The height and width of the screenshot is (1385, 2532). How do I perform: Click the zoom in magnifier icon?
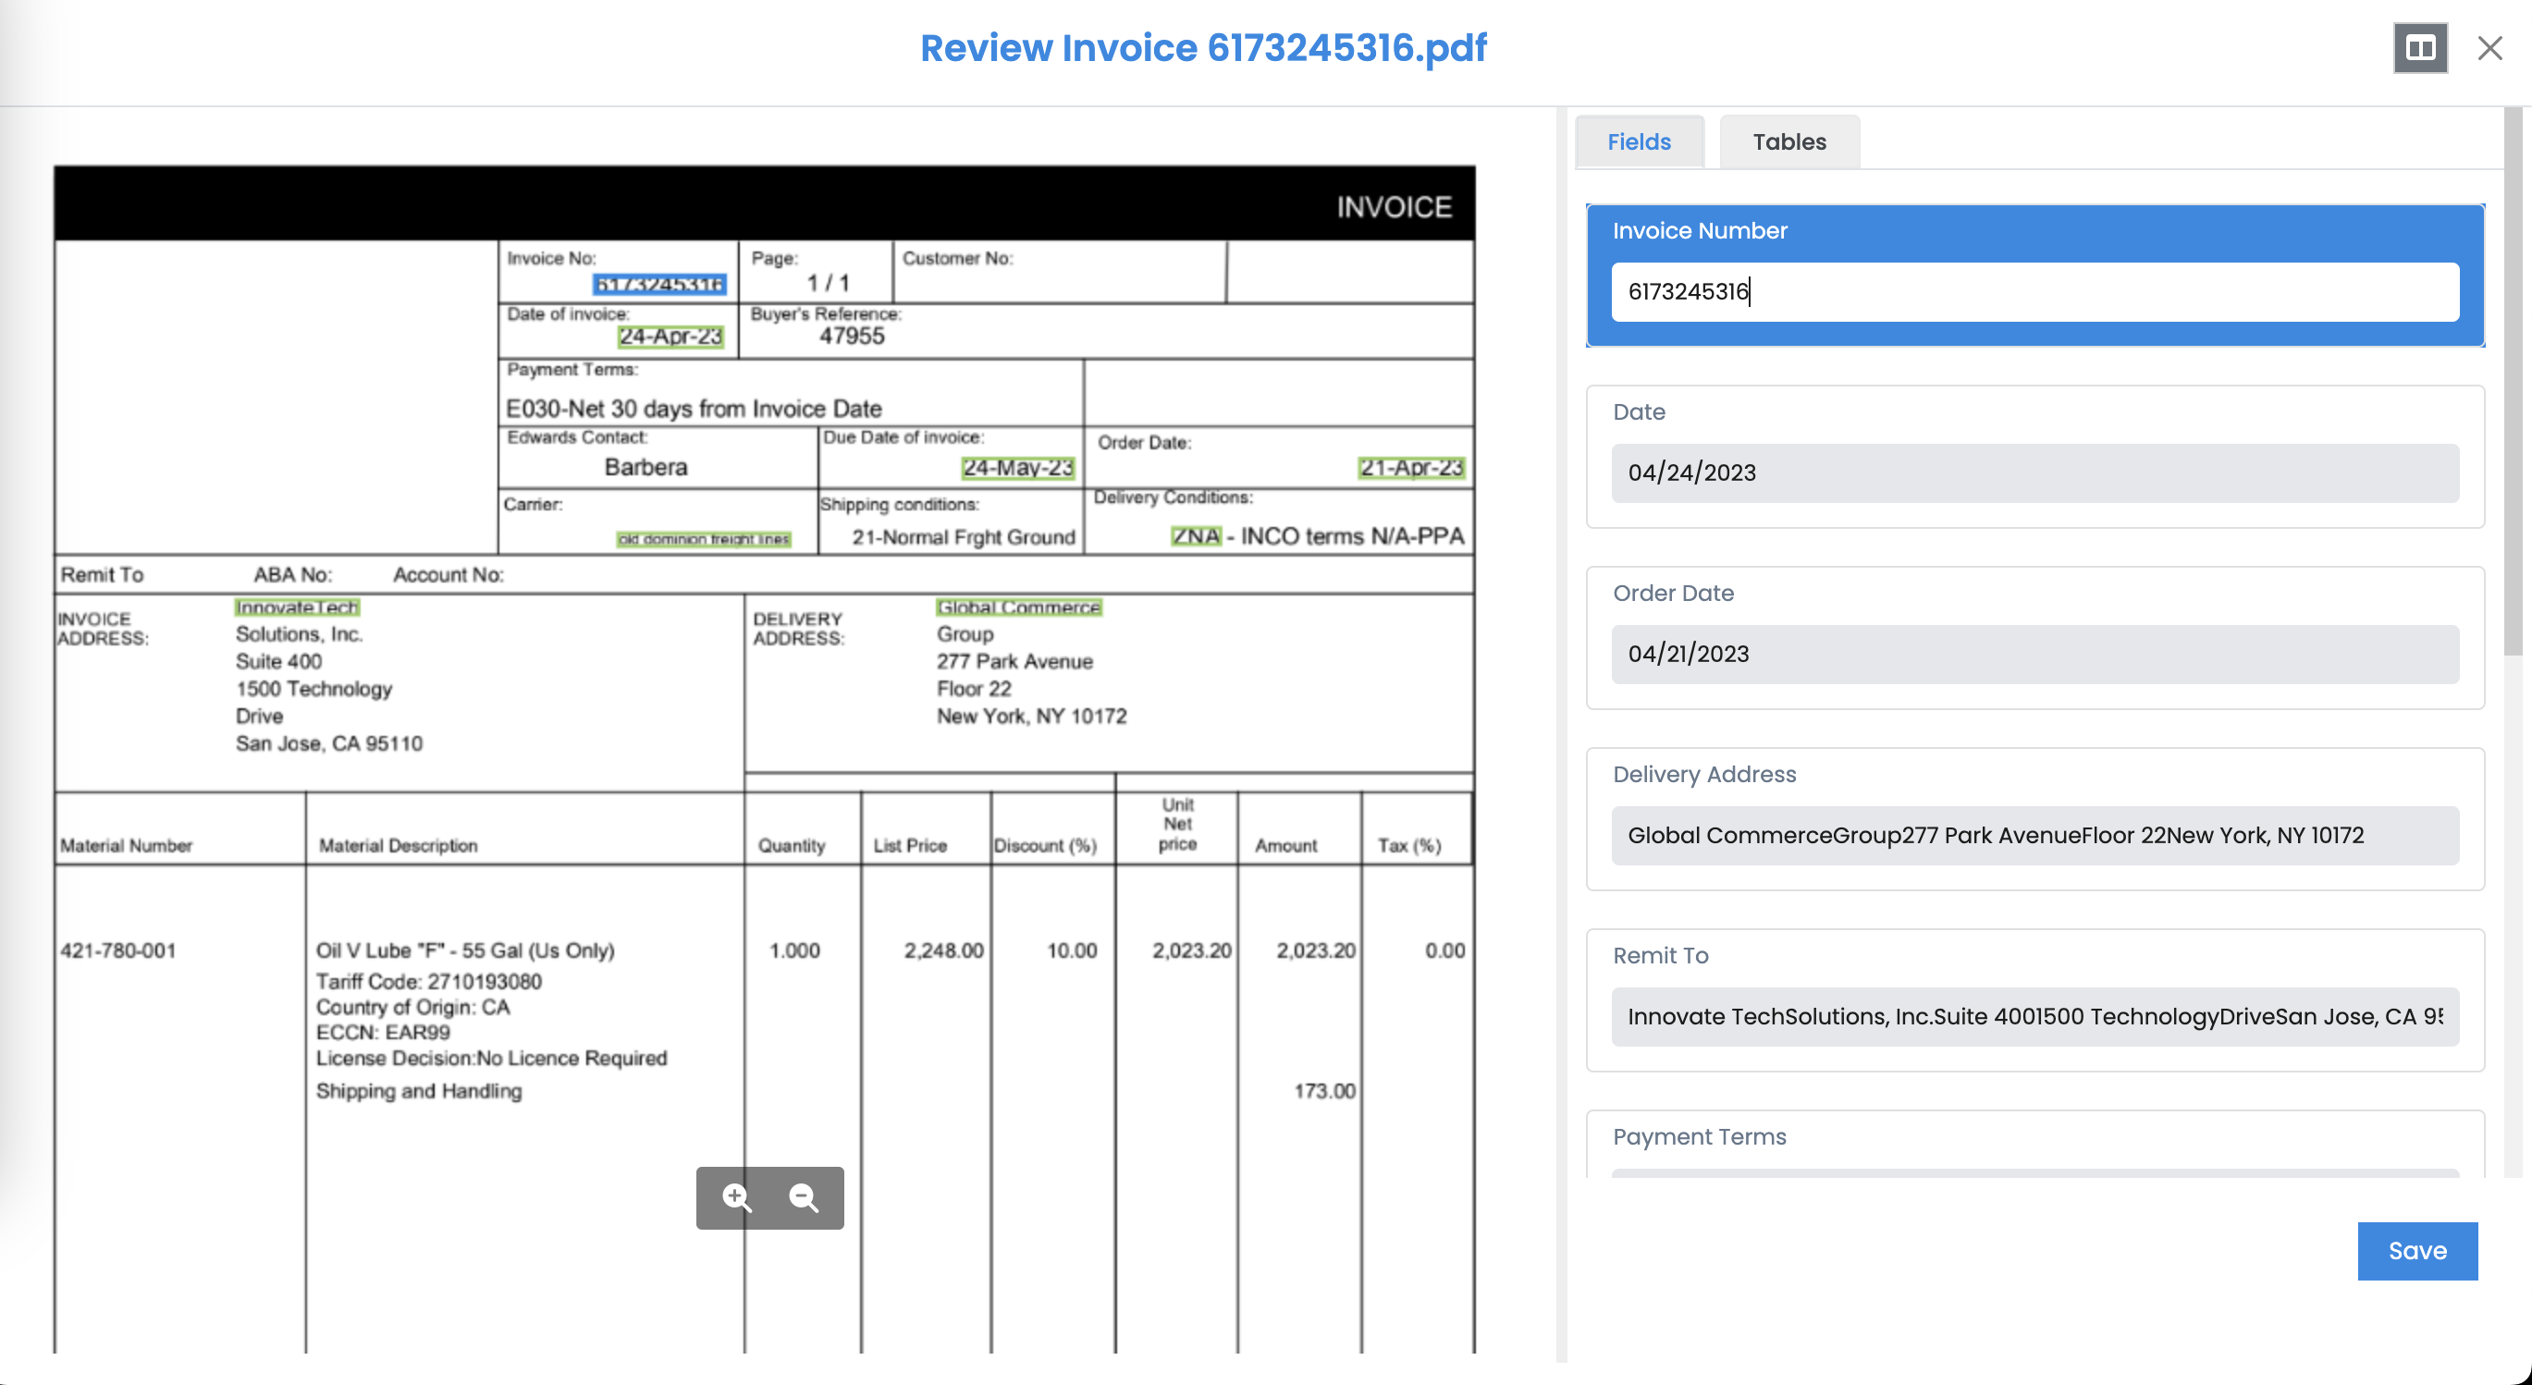tap(736, 1196)
